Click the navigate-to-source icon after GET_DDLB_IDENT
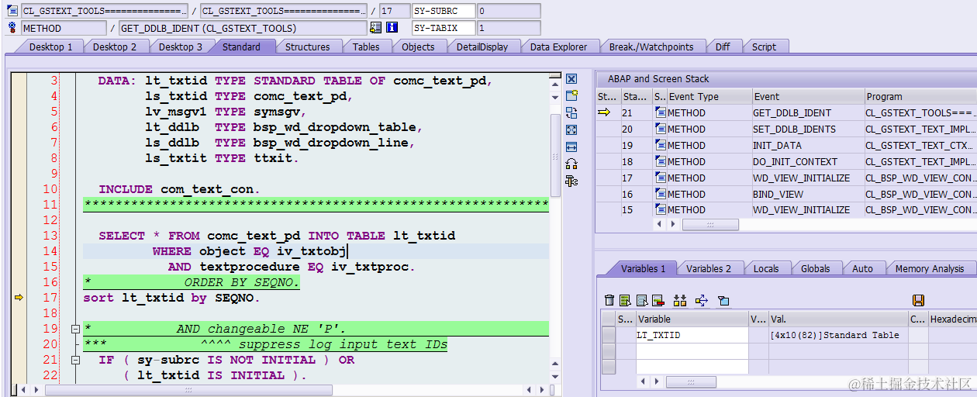This screenshot has width=977, height=397. pyautogui.click(x=376, y=28)
